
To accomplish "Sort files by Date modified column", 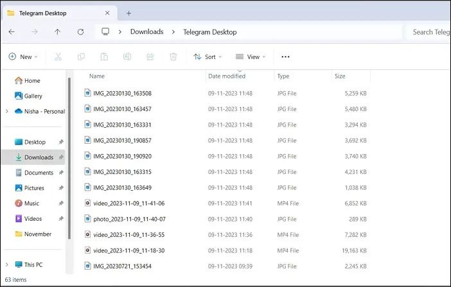I will click(226, 76).
